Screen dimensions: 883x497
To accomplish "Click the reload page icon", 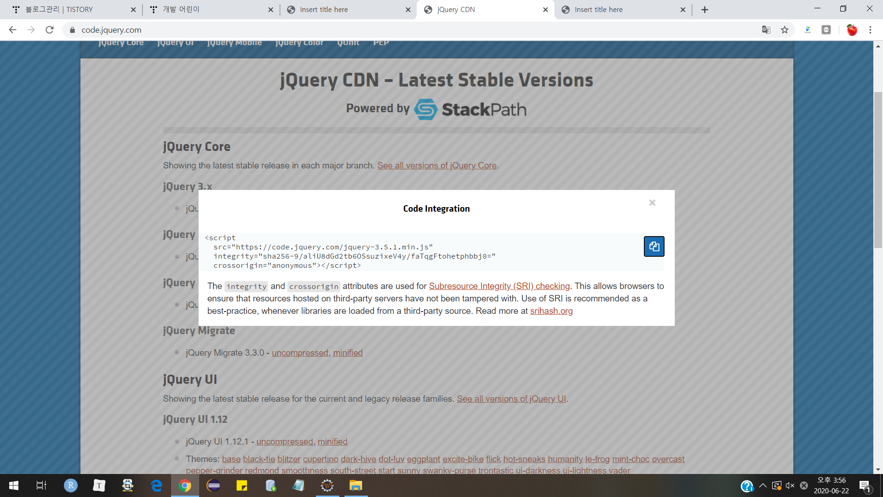I will pyautogui.click(x=50, y=30).
